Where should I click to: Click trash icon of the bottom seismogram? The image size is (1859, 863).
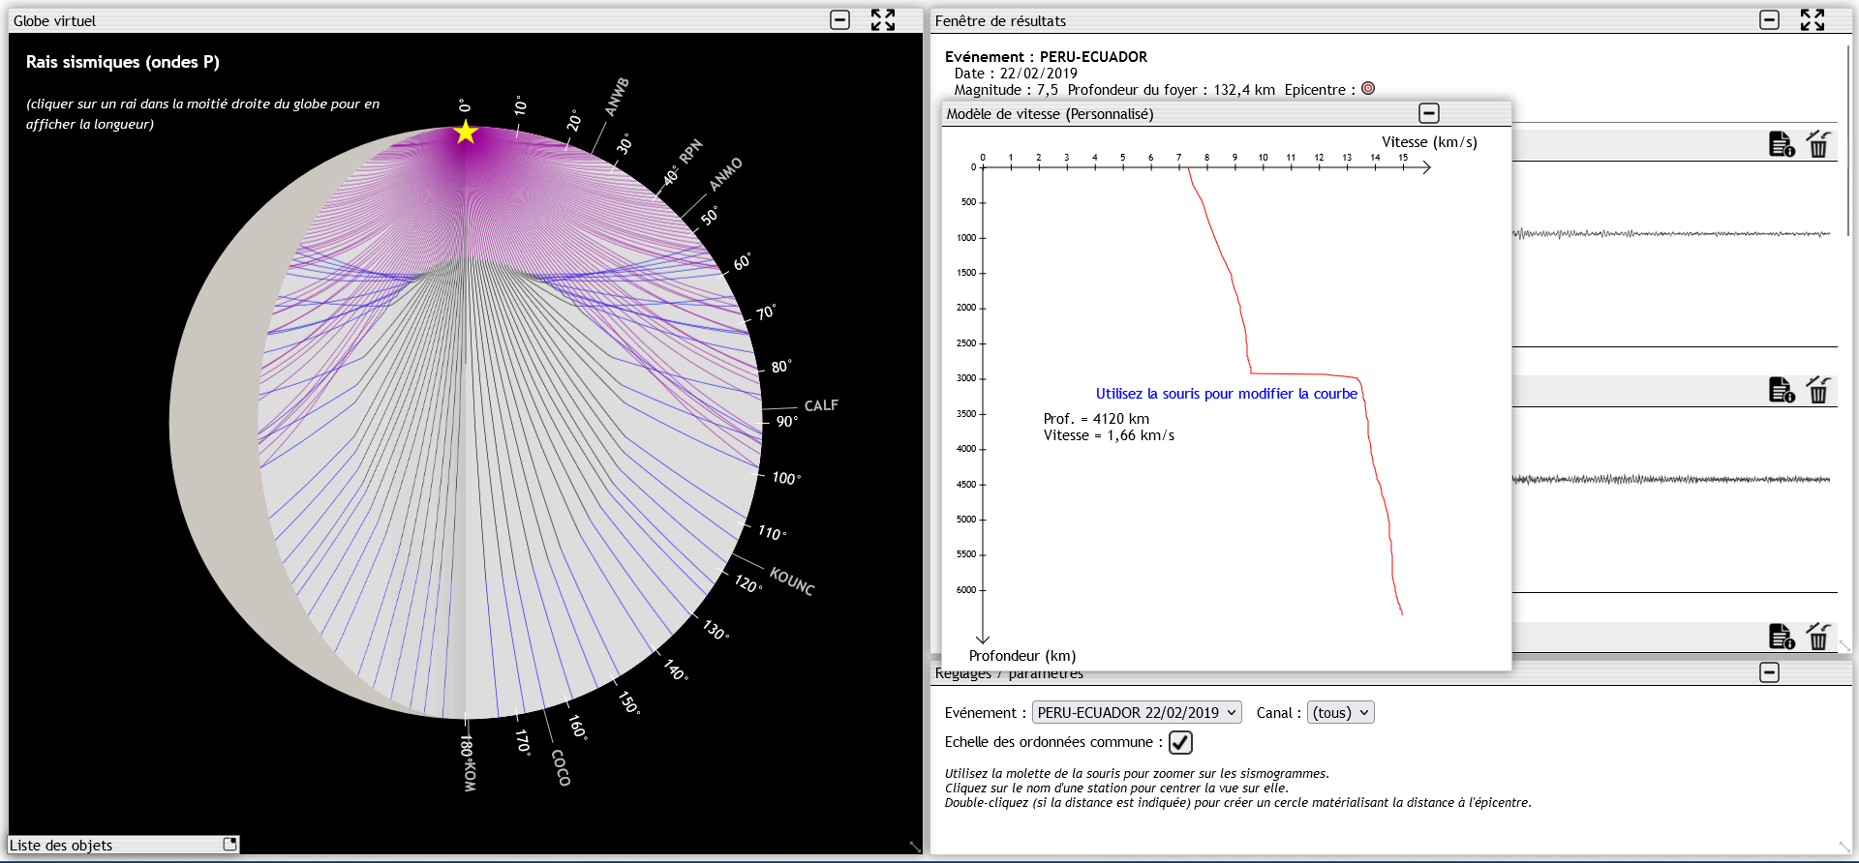[x=1818, y=637]
